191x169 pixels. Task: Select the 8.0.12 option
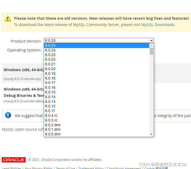click(x=97, y=106)
